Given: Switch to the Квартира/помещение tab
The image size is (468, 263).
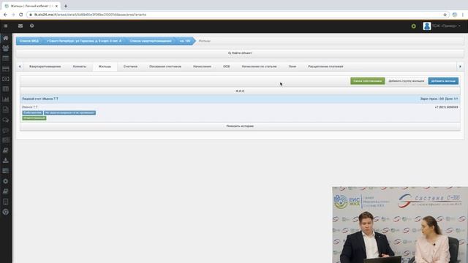Looking at the screenshot, I should pos(45,66).
